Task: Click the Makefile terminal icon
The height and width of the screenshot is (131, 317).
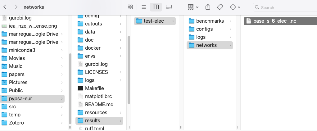Action: [80, 88]
